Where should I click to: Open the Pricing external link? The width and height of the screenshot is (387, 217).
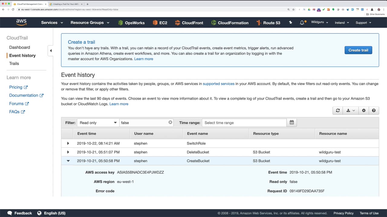pos(18,87)
